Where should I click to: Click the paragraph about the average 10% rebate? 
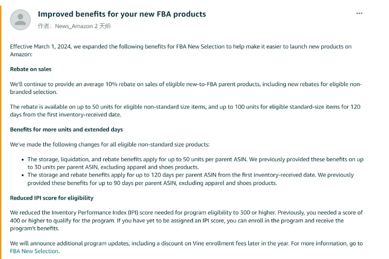[x=186, y=88]
